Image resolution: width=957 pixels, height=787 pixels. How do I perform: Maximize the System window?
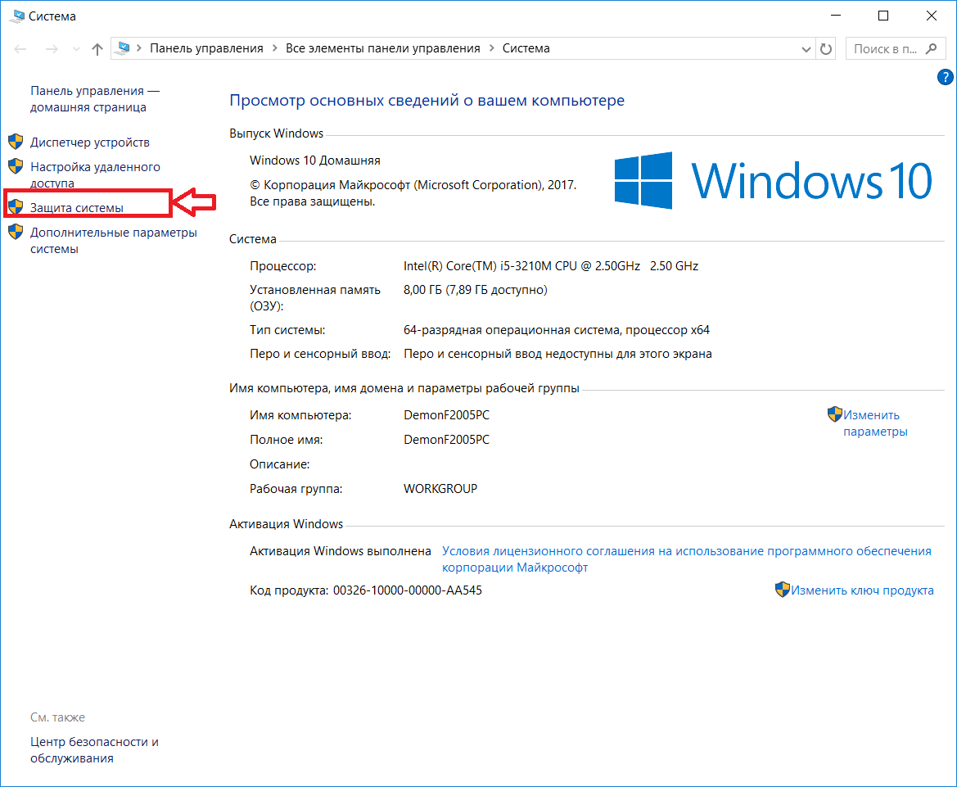[883, 16]
